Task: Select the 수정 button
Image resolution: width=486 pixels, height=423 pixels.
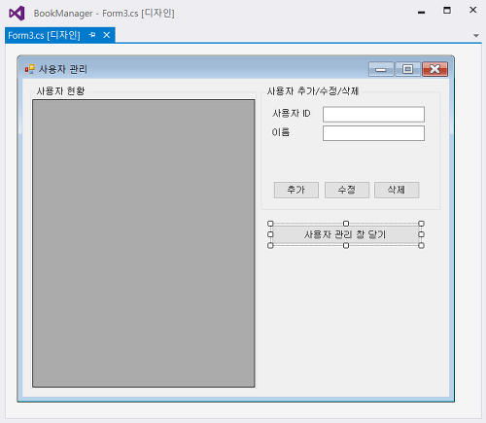Action: 347,190
